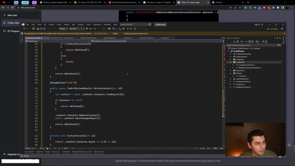Open the View menu
This screenshot has height=166, width=295.
pyautogui.click(x=39, y=24)
